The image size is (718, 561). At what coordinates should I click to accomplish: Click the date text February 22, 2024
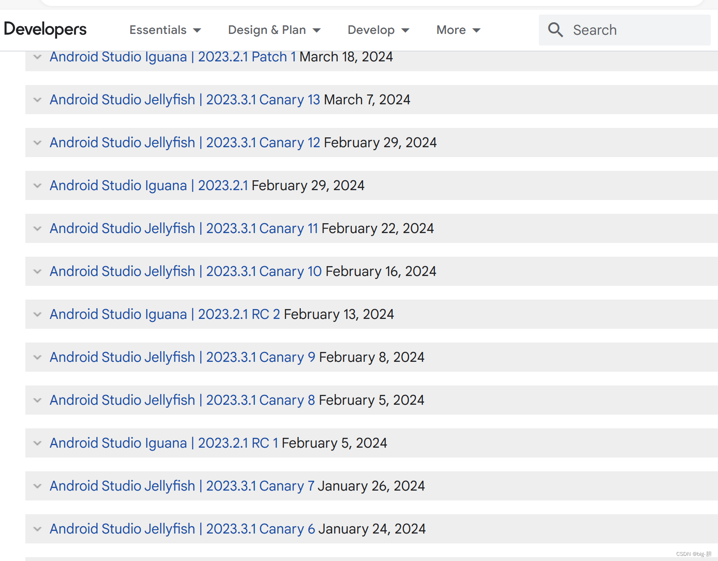click(x=378, y=228)
